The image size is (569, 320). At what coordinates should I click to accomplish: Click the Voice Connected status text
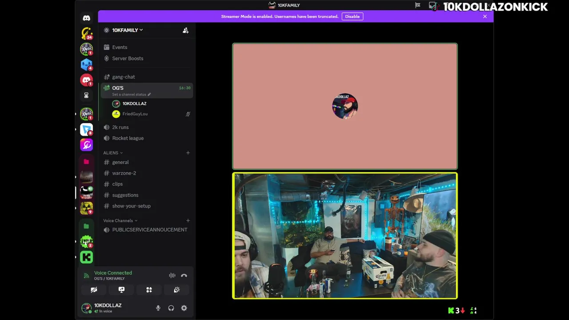tap(113, 273)
